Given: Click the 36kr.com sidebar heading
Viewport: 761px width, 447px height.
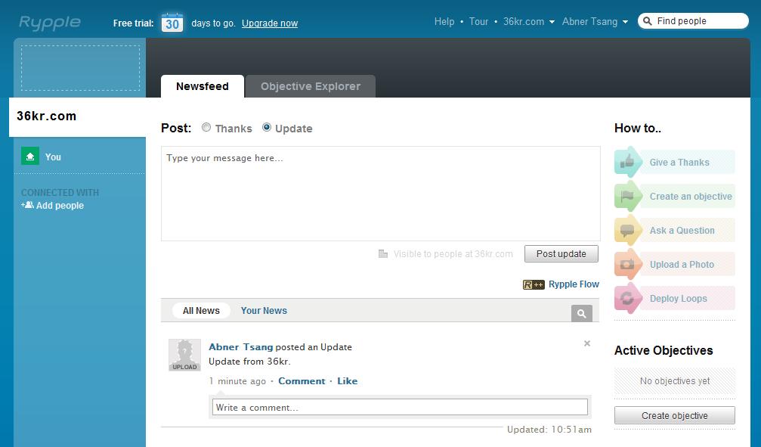Looking at the screenshot, I should click(47, 116).
